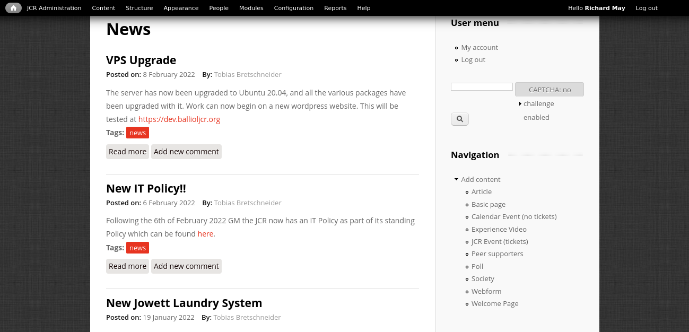Open the dev.ballioljcr.org link
Screen dimensions: 689x332
[x=179, y=119]
